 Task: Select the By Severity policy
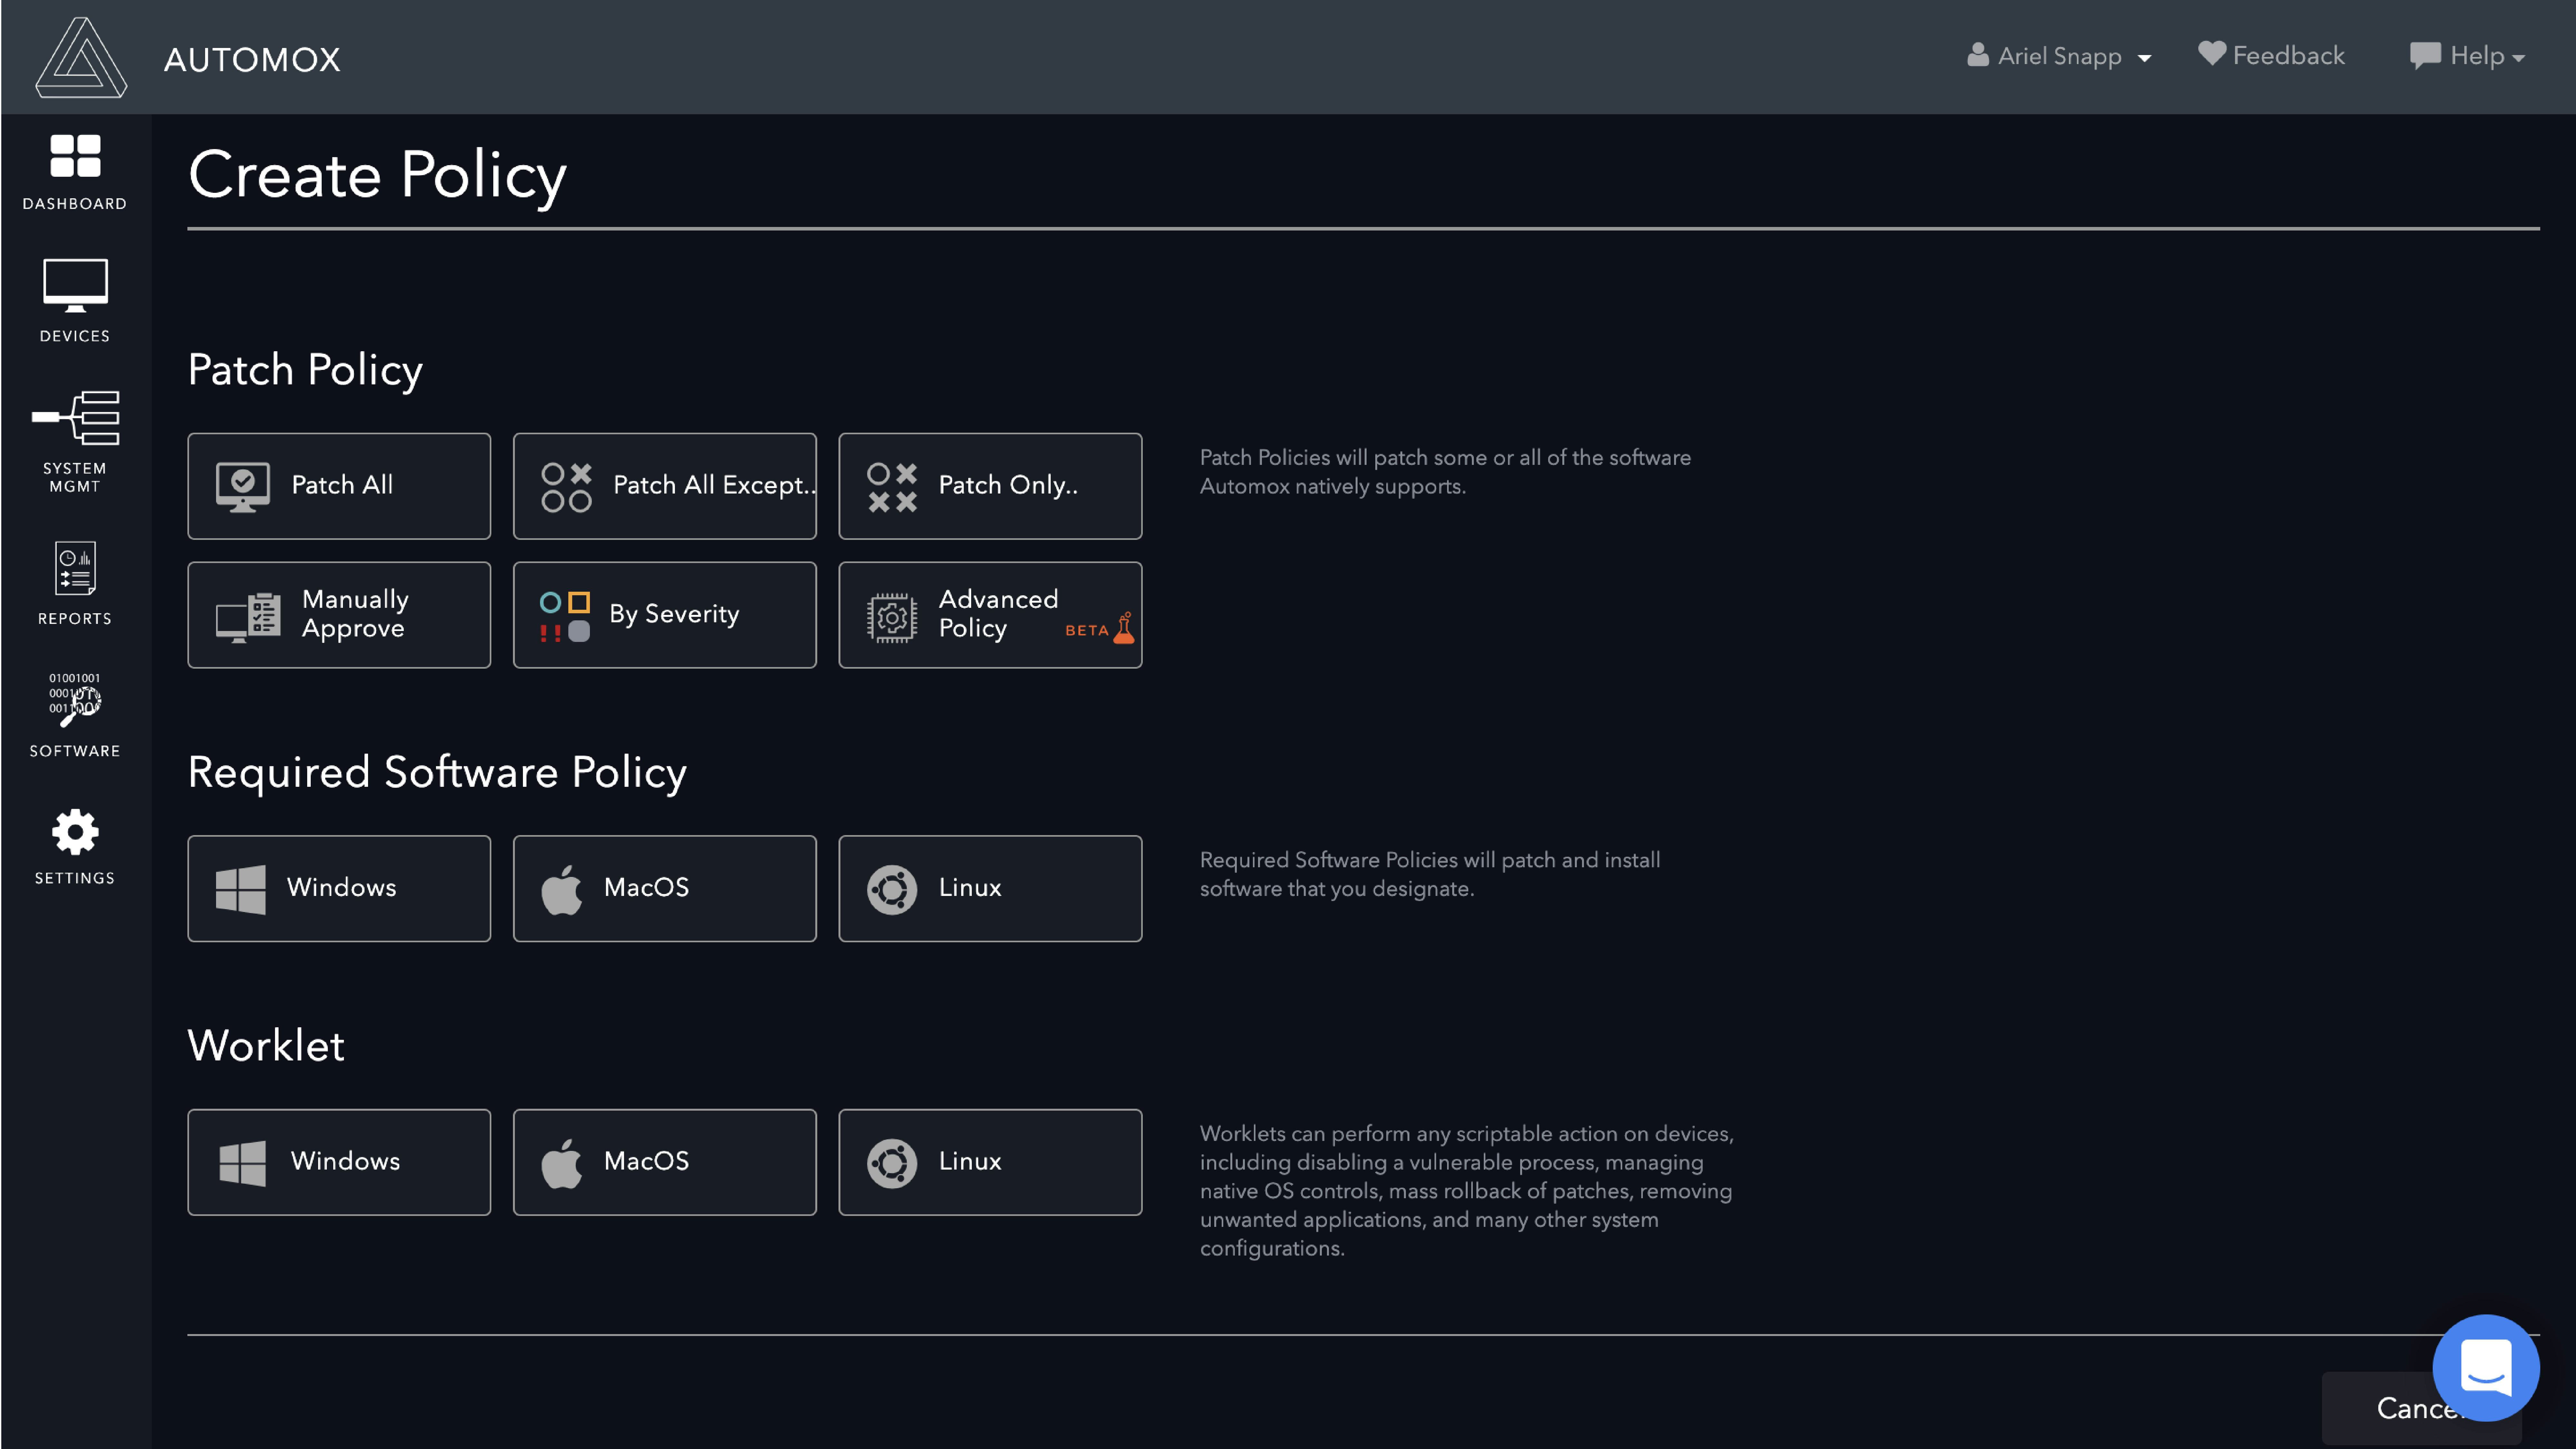click(664, 614)
